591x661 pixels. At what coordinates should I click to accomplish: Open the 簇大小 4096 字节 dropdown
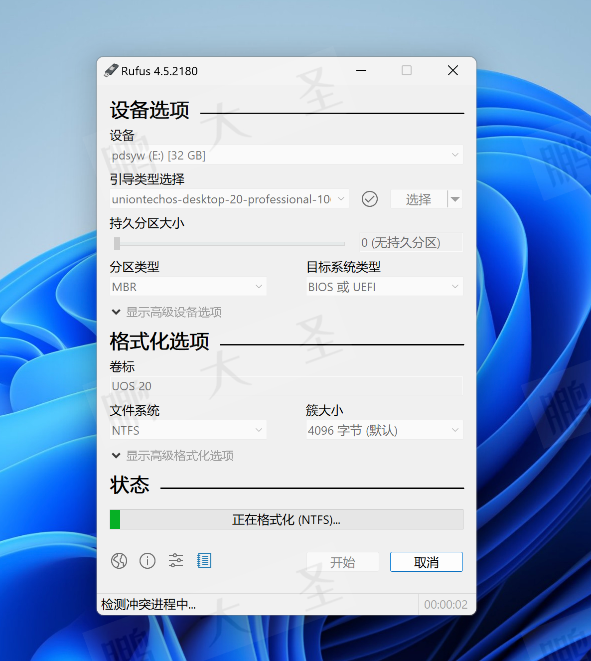pos(385,430)
